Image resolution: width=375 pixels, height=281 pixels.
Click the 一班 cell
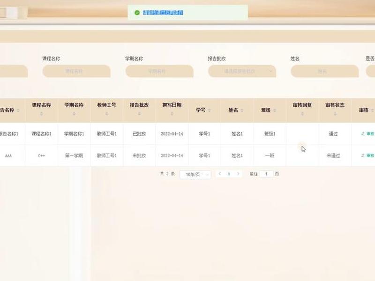point(270,155)
